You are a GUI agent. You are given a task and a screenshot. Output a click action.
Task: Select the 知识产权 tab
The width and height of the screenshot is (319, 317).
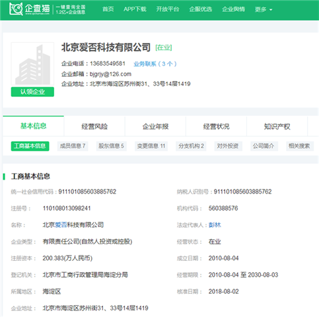click(x=277, y=126)
